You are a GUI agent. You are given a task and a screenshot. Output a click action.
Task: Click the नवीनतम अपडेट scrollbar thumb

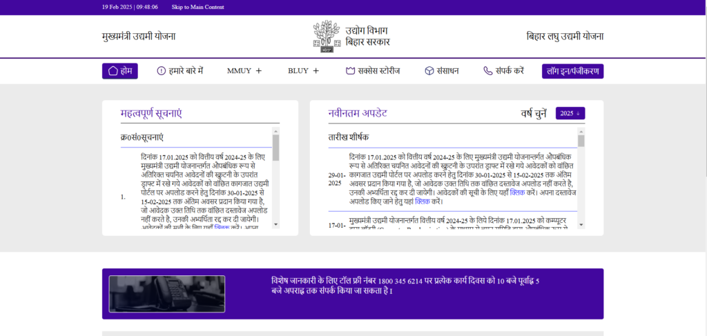pyautogui.click(x=581, y=141)
